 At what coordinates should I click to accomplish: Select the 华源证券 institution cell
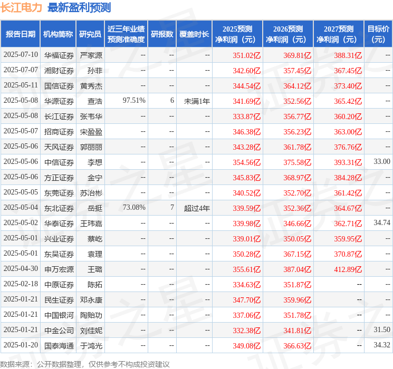(x=59, y=101)
